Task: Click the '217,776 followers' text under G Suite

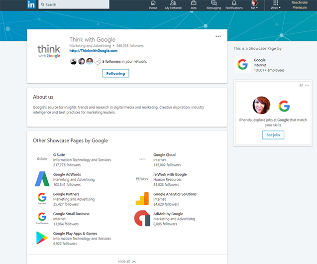Action: (67, 165)
